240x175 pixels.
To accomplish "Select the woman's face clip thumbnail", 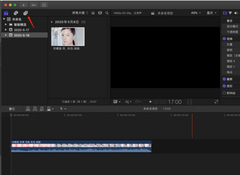I will click(x=68, y=36).
